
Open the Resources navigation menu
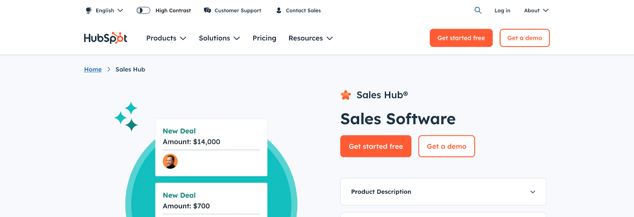click(310, 38)
